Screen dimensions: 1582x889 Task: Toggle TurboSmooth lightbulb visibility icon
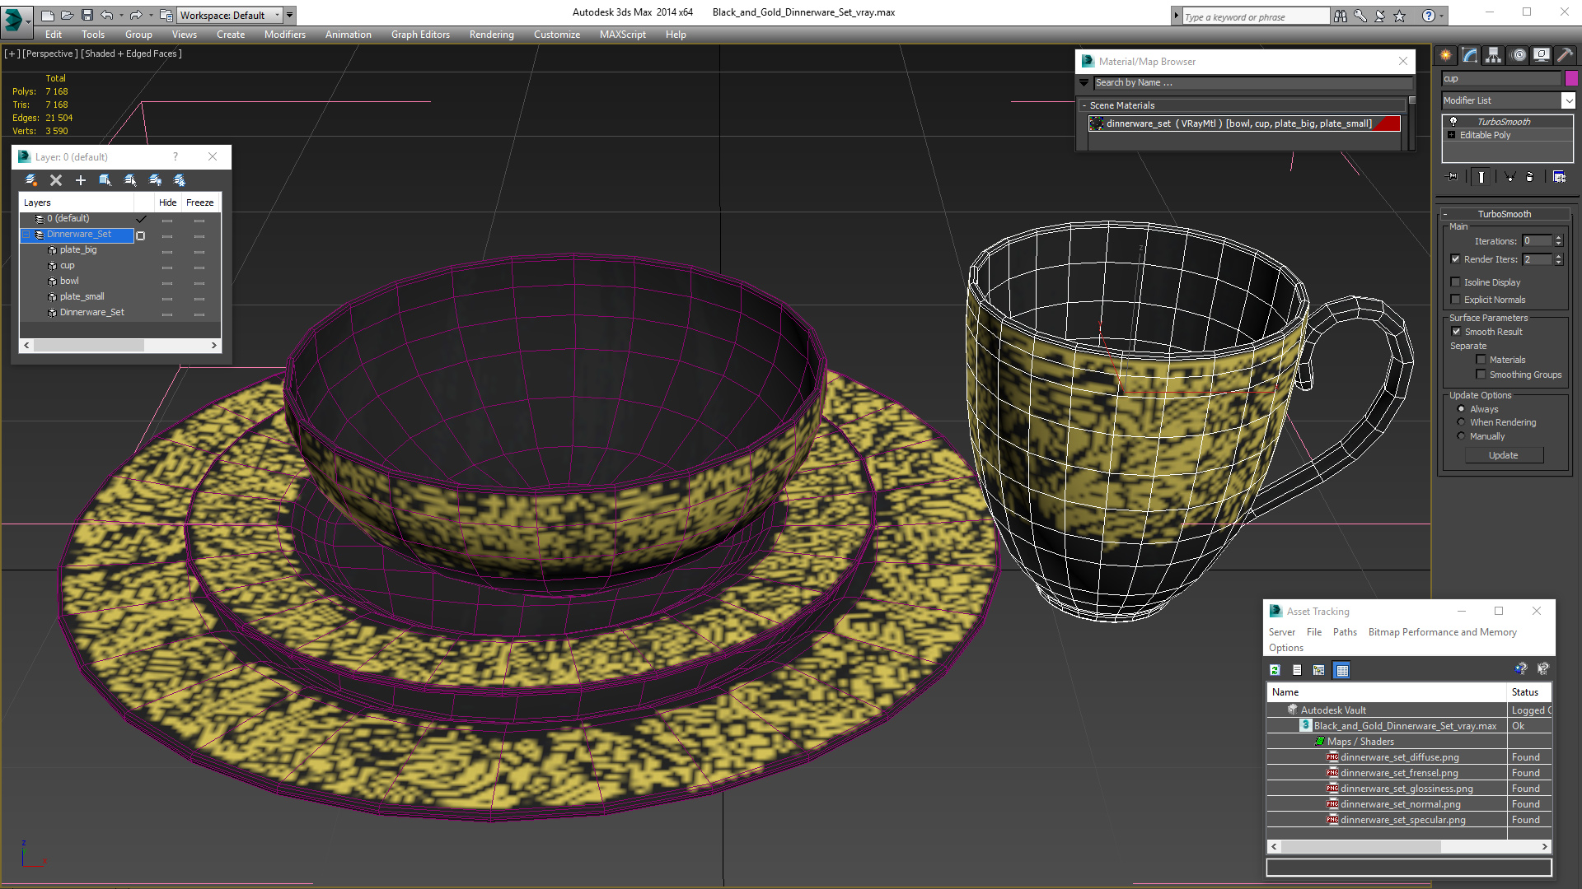click(x=1453, y=121)
